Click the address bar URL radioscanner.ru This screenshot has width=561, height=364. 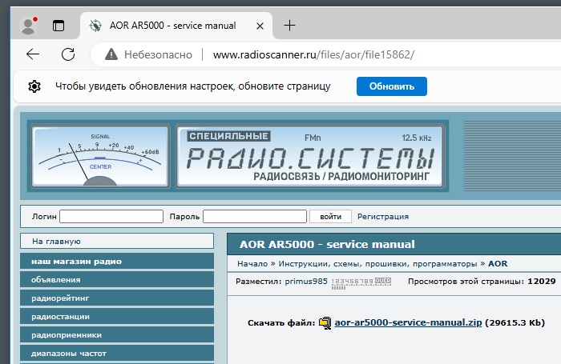313,54
